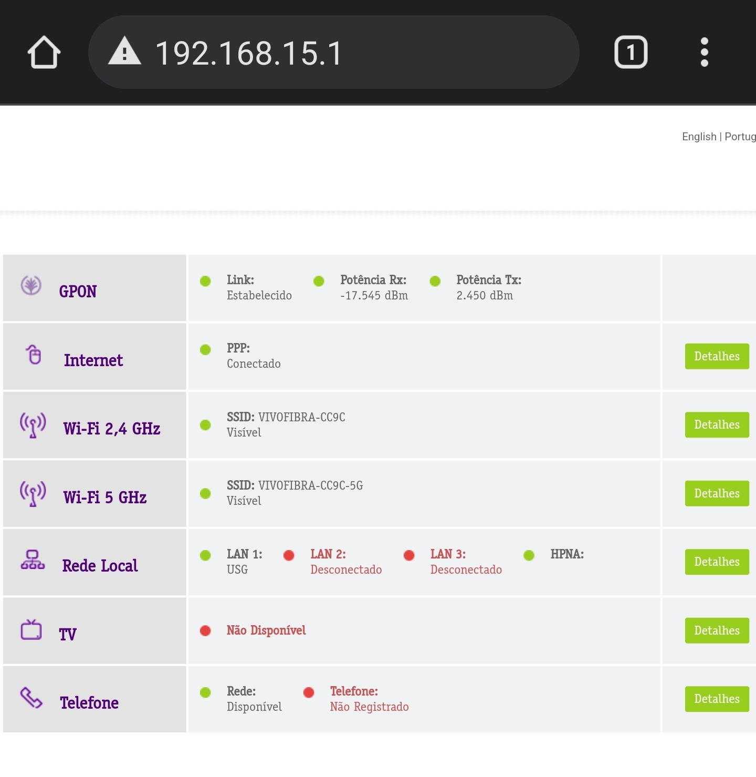Viewport: 756px width, 777px height.
Task: Open Detalhes for Wi-Fi 5 GHz
Action: 717,493
